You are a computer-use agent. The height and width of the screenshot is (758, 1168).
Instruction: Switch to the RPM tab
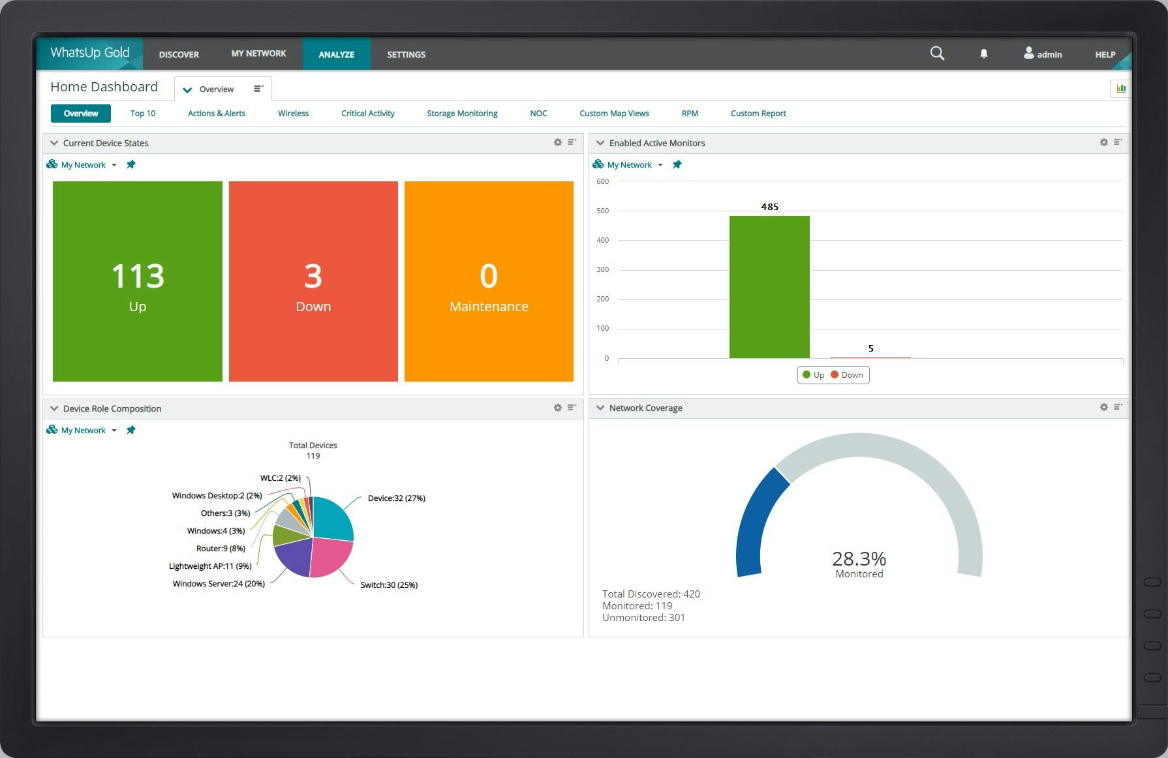coord(690,114)
